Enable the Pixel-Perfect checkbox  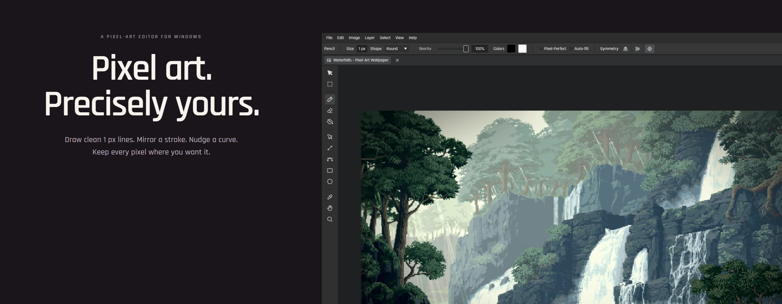coord(541,49)
